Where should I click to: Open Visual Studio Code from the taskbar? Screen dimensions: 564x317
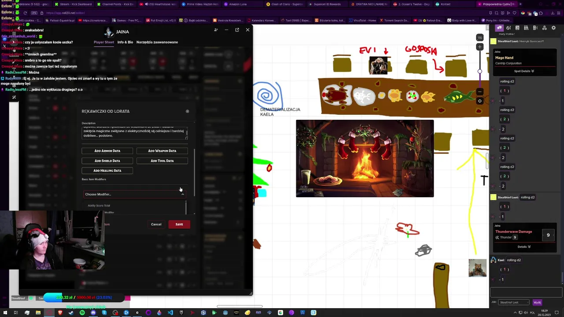(170, 313)
